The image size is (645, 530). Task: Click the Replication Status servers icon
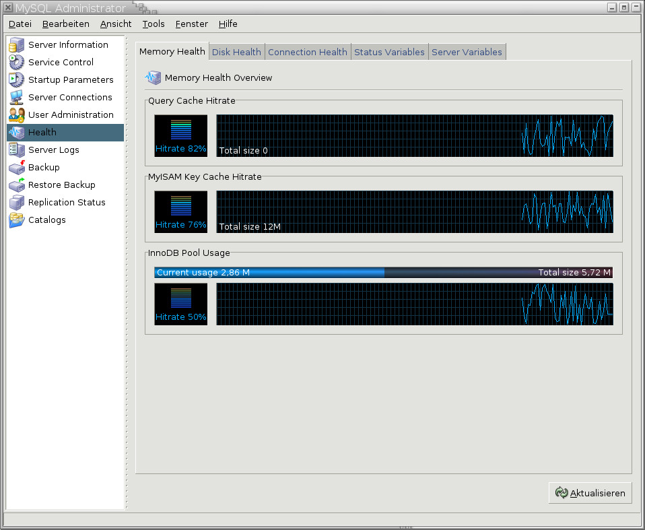coord(16,203)
